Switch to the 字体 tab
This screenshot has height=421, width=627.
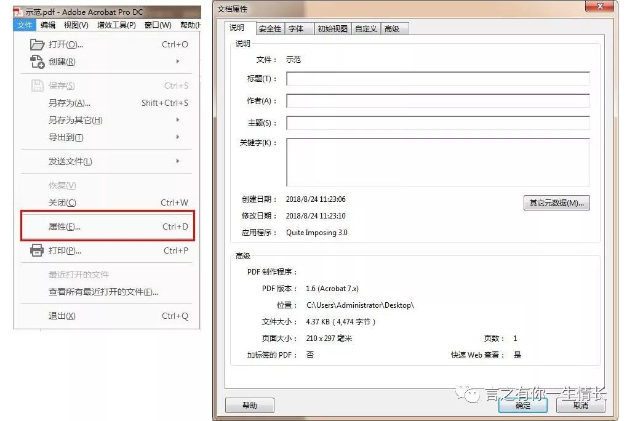[296, 29]
